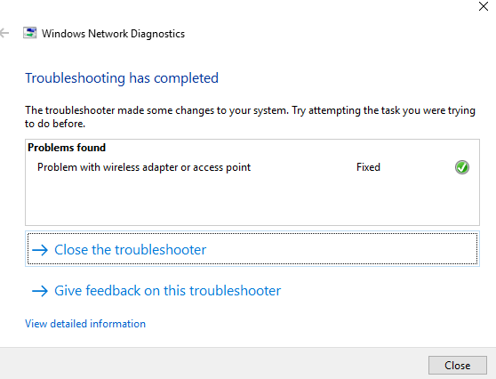Screen dimensions: 496x379
Task: Click the Problems found heading
Action: pyautogui.click(x=67, y=148)
